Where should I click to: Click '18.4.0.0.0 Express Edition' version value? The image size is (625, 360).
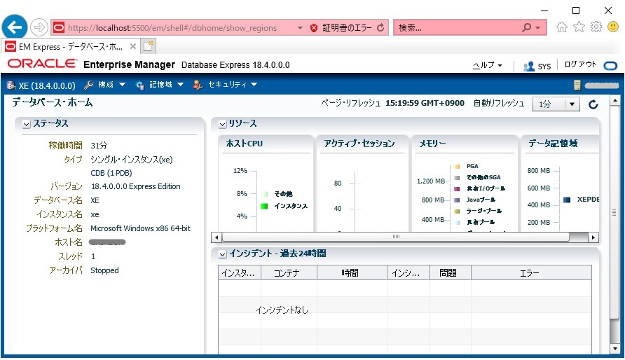tap(135, 186)
